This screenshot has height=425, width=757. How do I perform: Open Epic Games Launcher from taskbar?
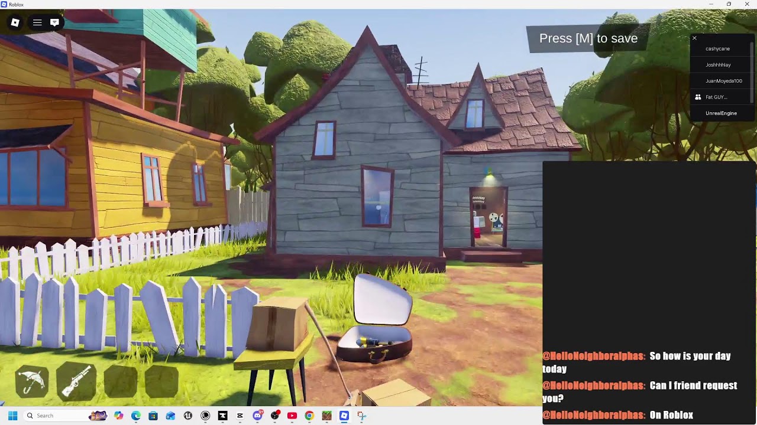click(222, 416)
